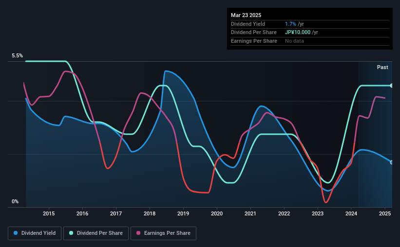Click the 2019 x-axis label
This screenshot has width=400, height=247.
click(x=183, y=213)
